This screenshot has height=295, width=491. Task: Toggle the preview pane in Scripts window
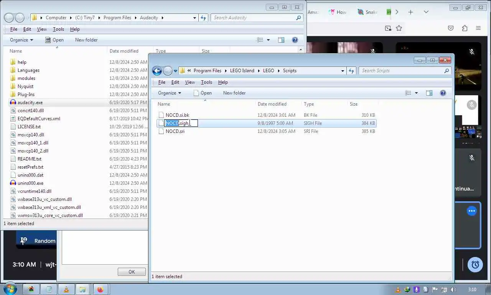(429, 93)
